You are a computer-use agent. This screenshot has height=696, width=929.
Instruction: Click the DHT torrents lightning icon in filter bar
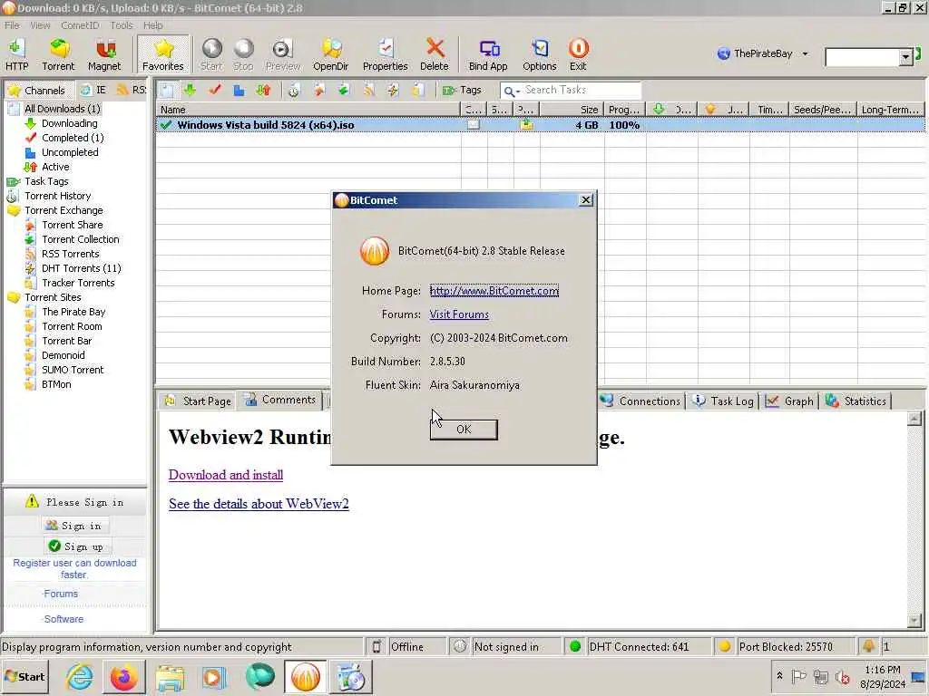pos(393,90)
